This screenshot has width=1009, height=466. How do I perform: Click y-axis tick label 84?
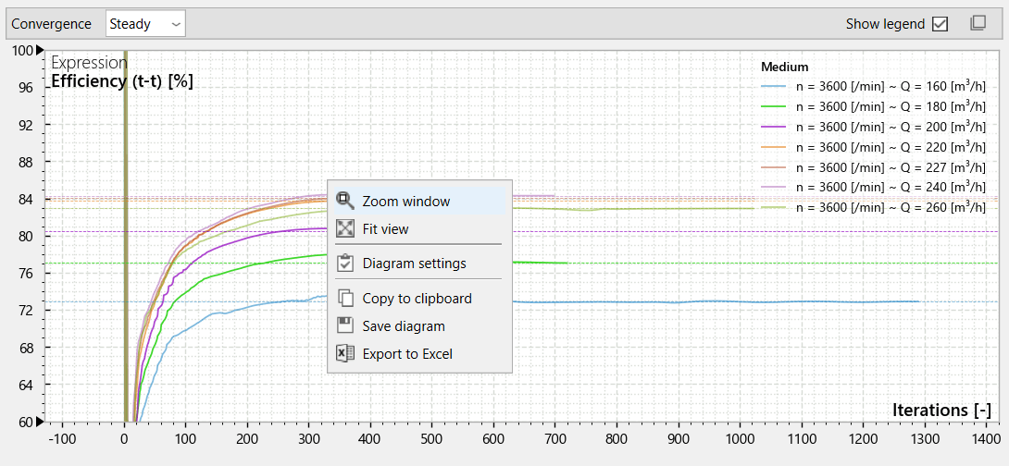pyautogui.click(x=27, y=200)
